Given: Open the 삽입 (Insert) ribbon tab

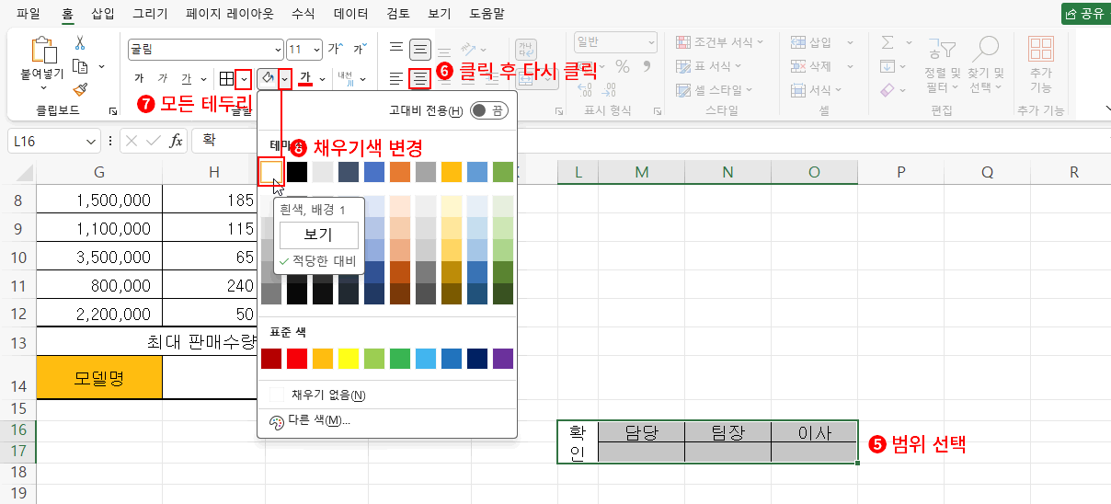Looking at the screenshot, I should pyautogui.click(x=104, y=14).
